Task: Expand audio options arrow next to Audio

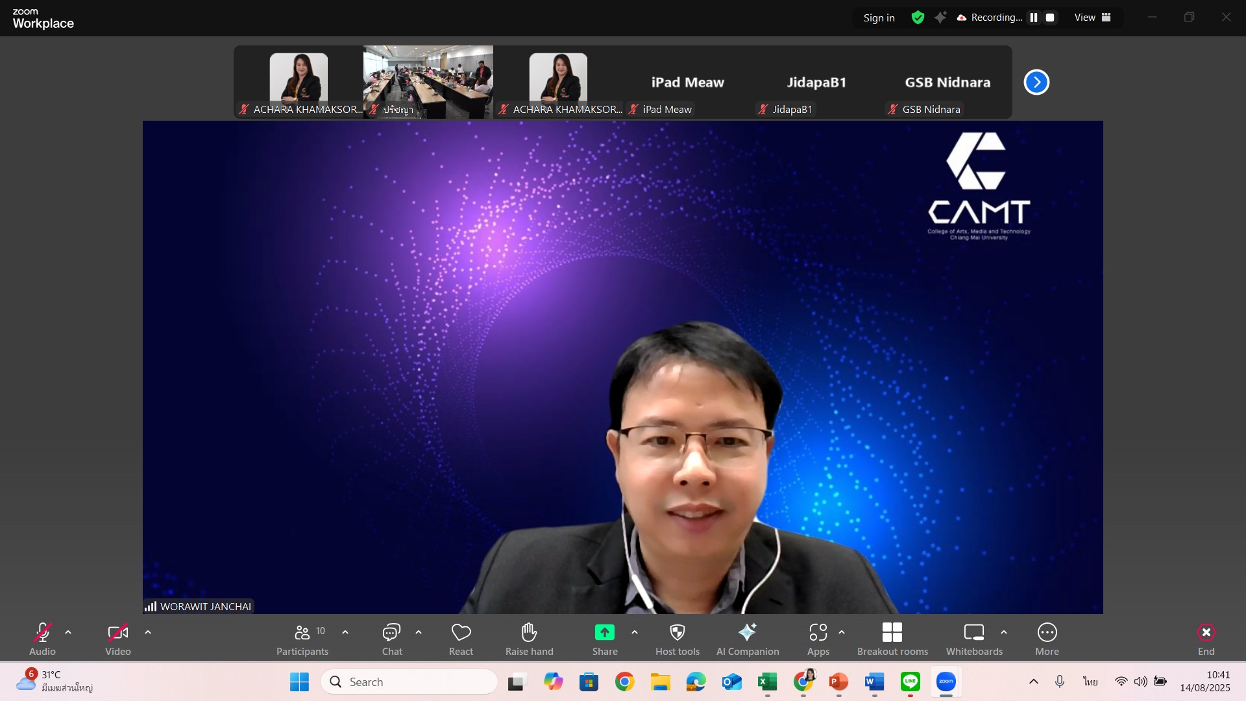Action: click(x=68, y=632)
